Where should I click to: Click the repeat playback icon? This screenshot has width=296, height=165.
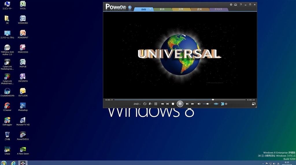[x=145, y=104]
